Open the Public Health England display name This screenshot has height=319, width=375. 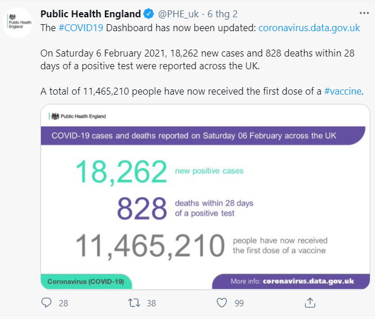coord(91,14)
